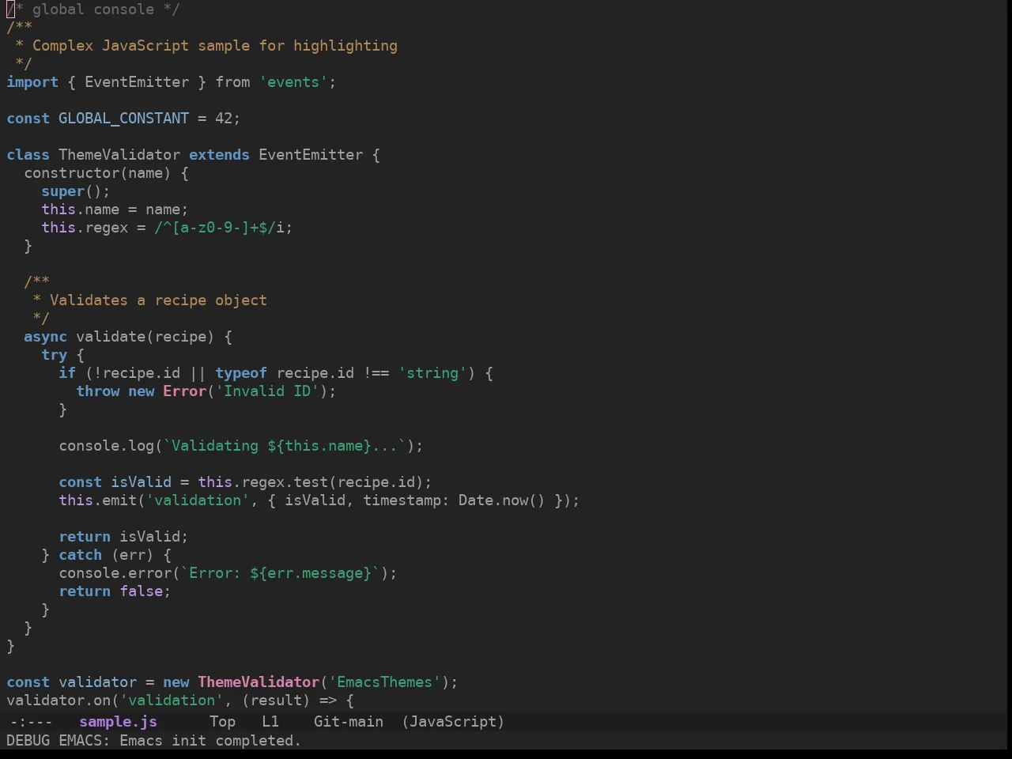Click the 'class' keyword
This screenshot has height=759, width=1012.
tap(28, 155)
